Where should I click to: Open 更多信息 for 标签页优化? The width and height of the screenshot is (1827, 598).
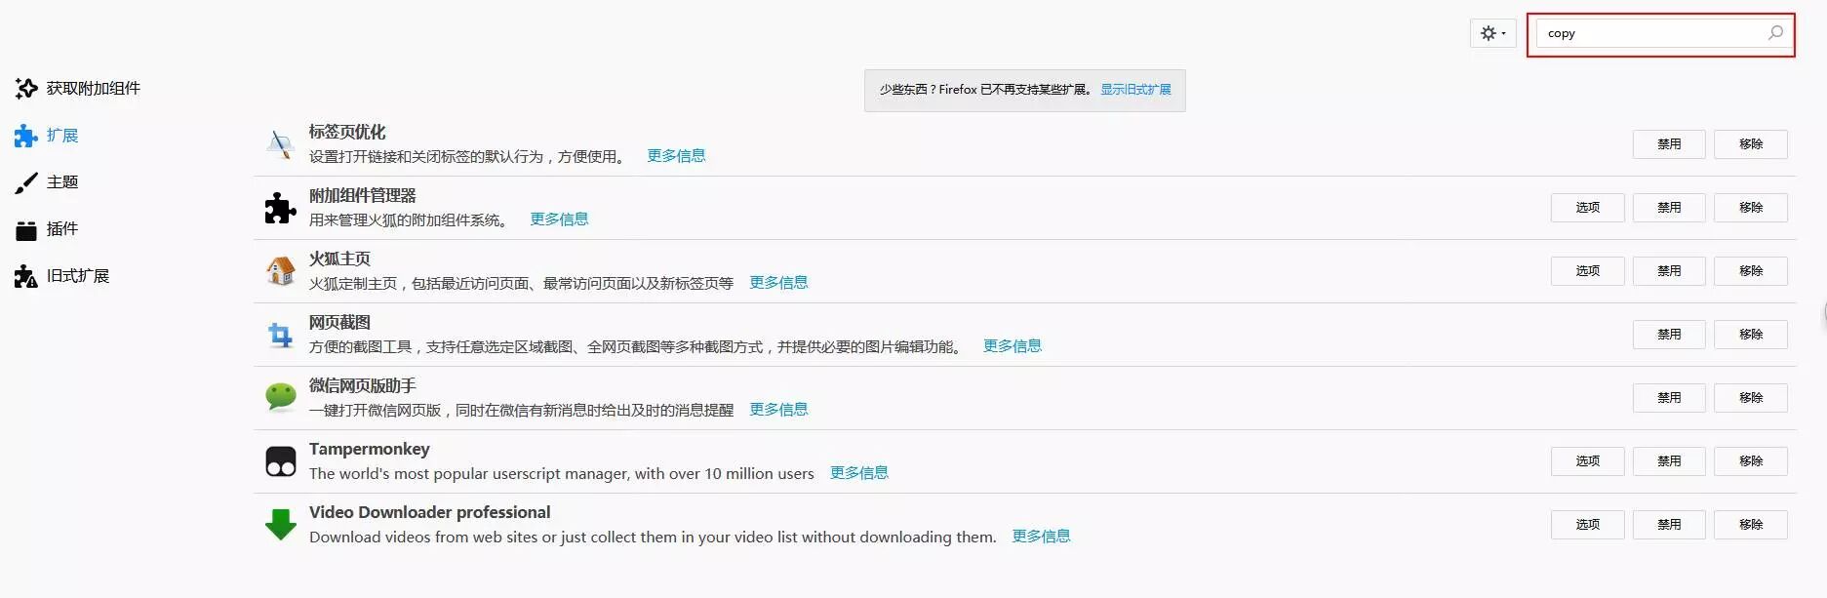tap(676, 156)
